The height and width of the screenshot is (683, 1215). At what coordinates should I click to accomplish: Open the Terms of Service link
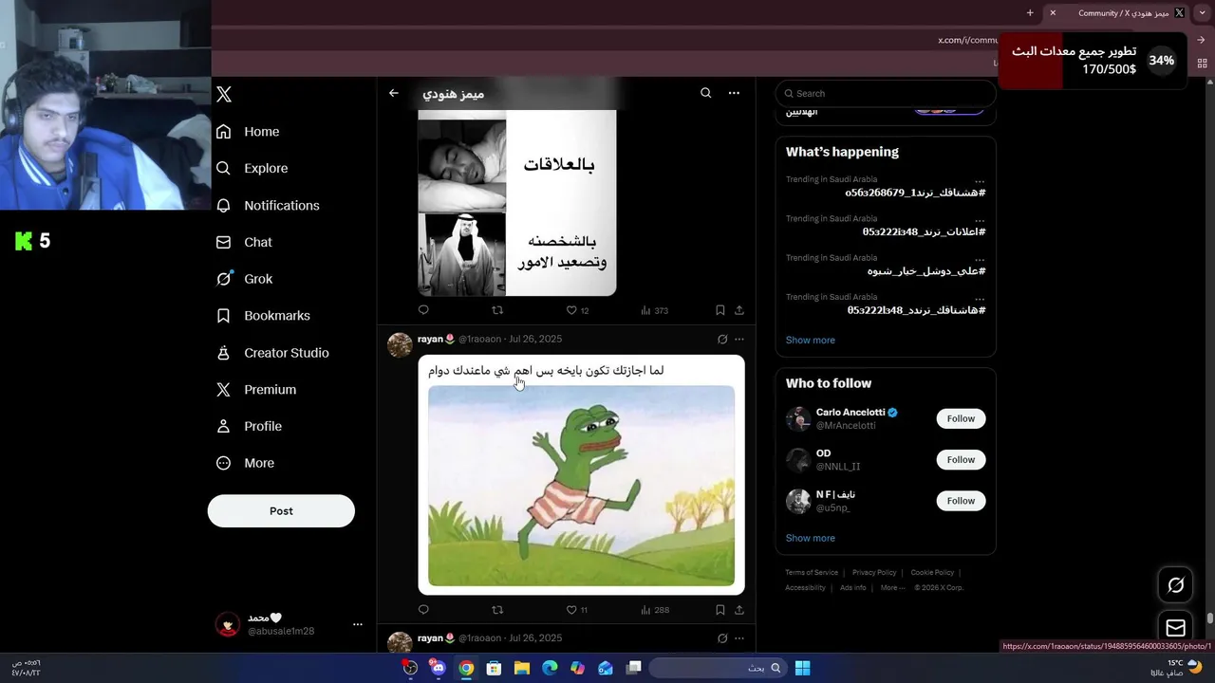[812, 573]
